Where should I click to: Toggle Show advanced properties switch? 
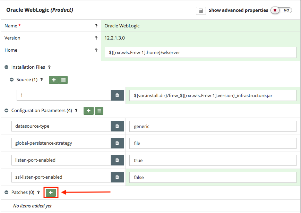(x=281, y=10)
